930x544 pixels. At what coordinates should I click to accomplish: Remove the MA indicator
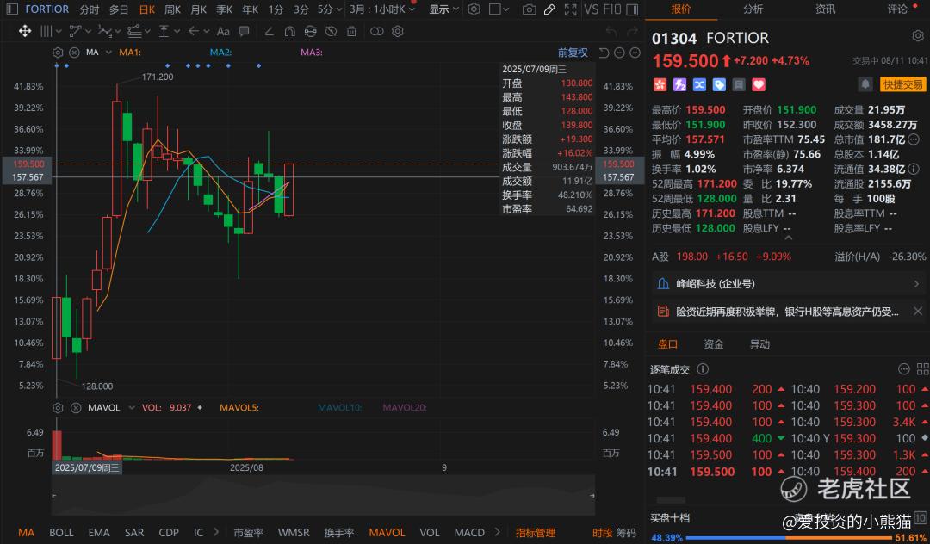tap(74, 53)
